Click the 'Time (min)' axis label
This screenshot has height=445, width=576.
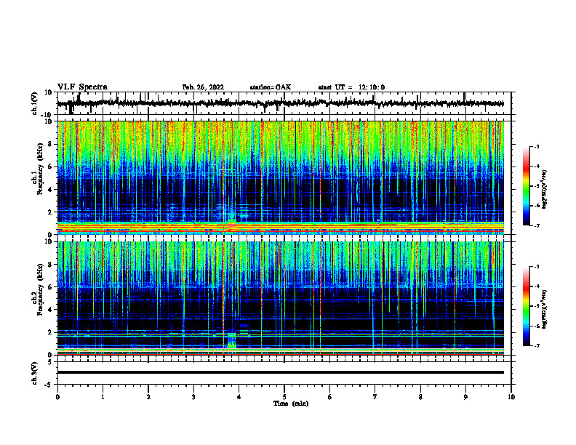click(x=291, y=404)
